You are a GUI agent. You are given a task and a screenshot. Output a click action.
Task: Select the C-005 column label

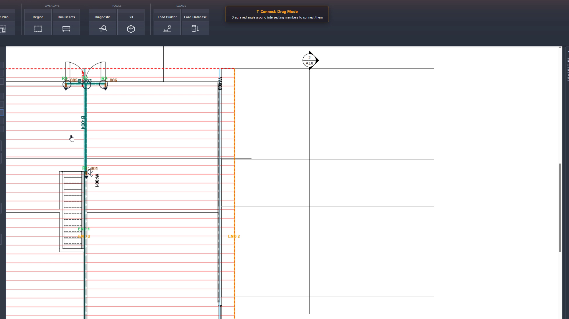coord(72,80)
